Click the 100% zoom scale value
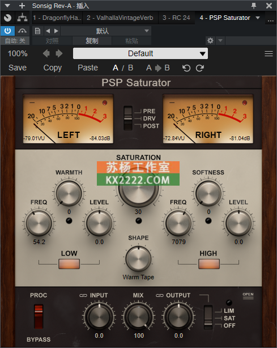The height and width of the screenshot is (348, 277). 18,53
